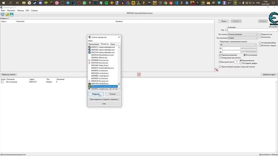Open the value type dropdown (4 Байта)

[242, 38]
